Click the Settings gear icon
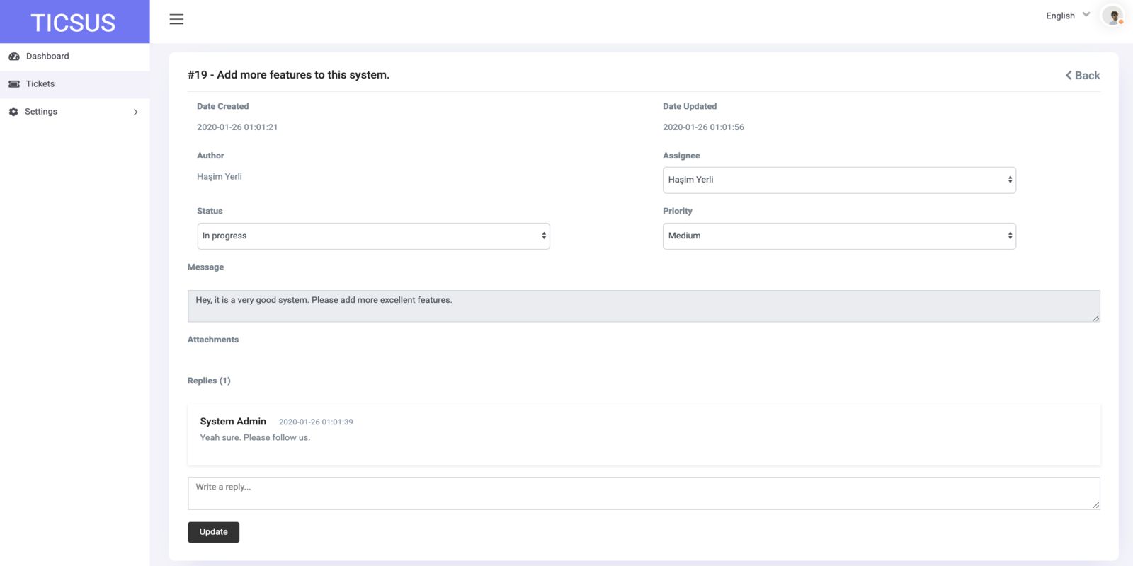 (x=13, y=112)
